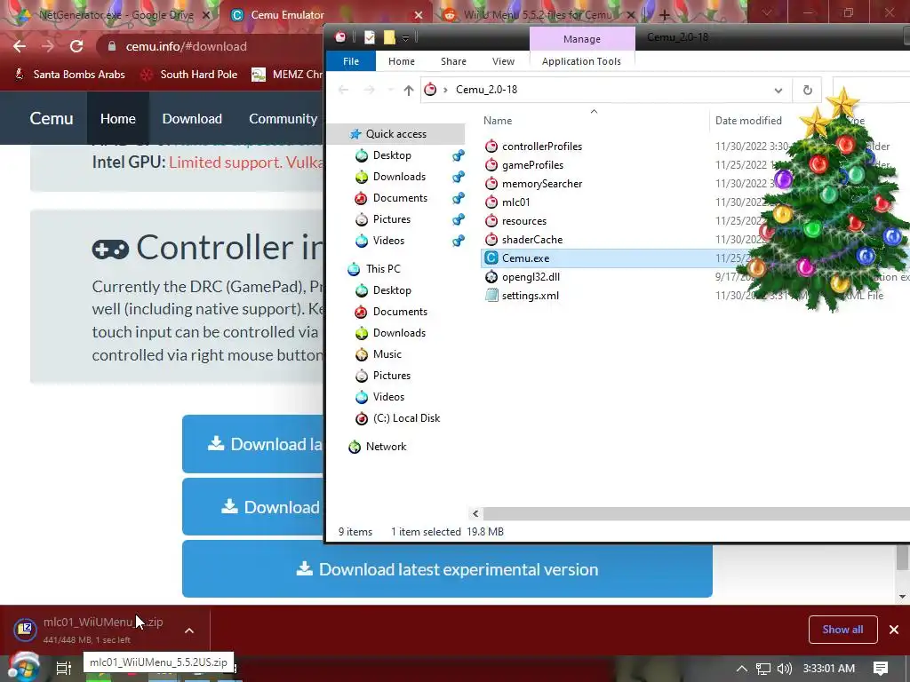Image resolution: width=910 pixels, height=682 pixels.
Task: Select Network in navigation pane
Action: [x=386, y=447]
